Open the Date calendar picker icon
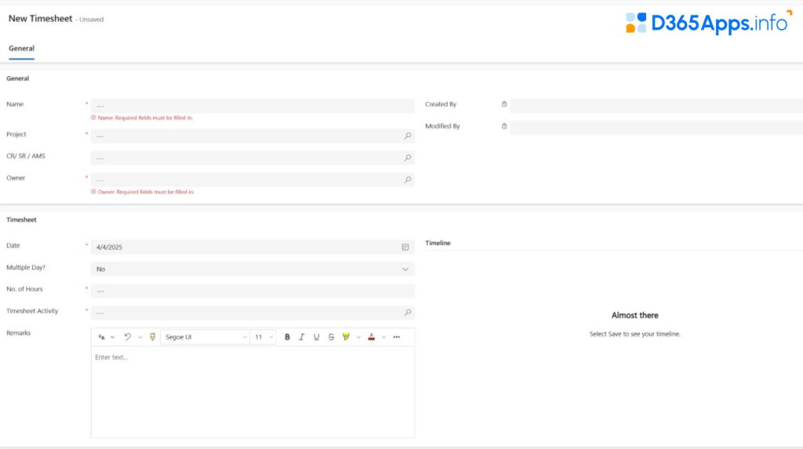The image size is (803, 449). 405,247
